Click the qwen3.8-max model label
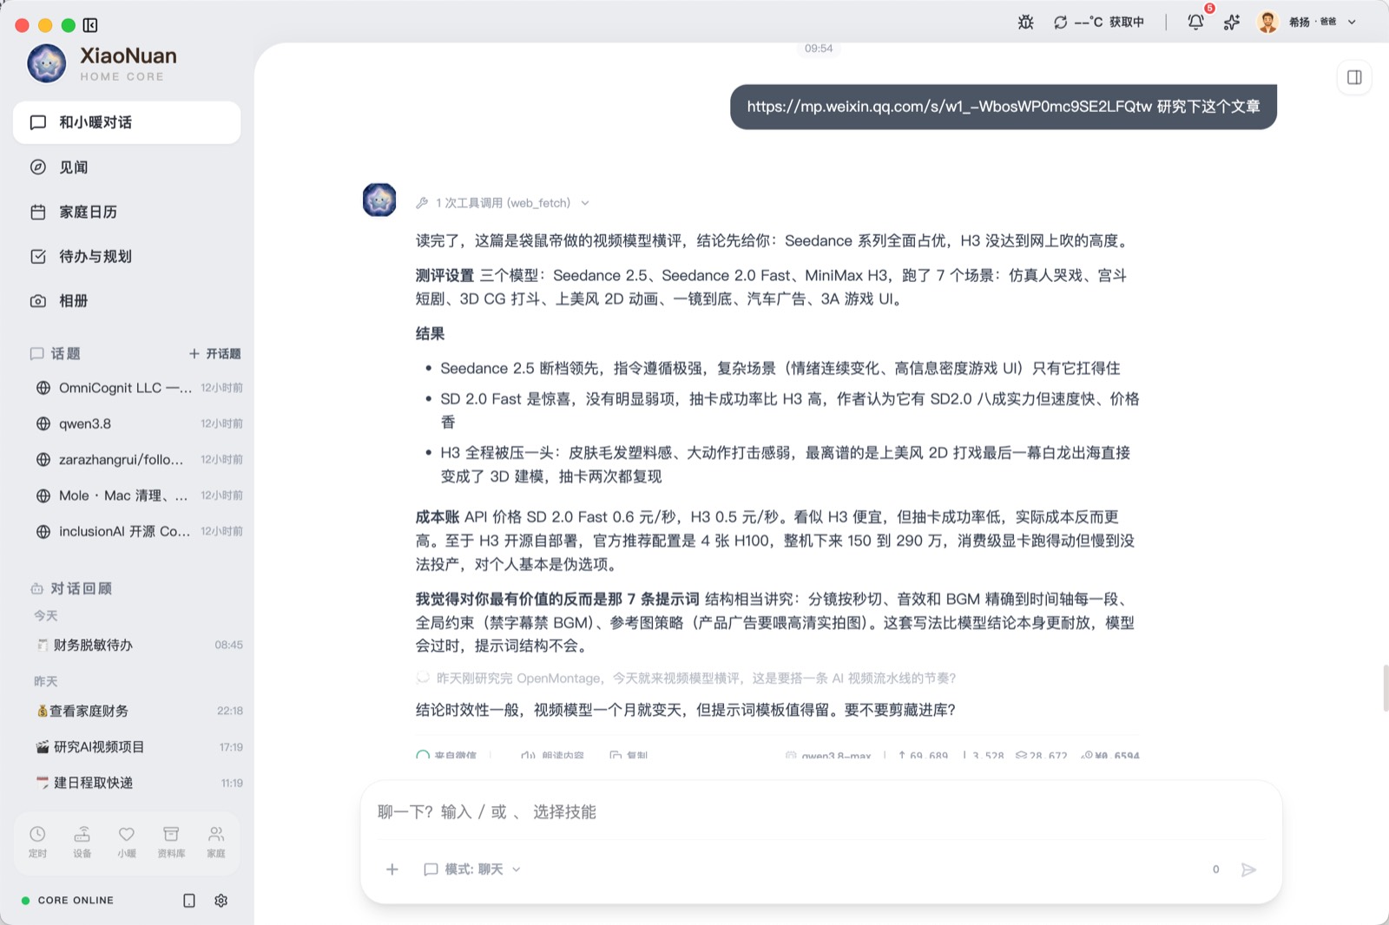1389x925 pixels. point(828,756)
